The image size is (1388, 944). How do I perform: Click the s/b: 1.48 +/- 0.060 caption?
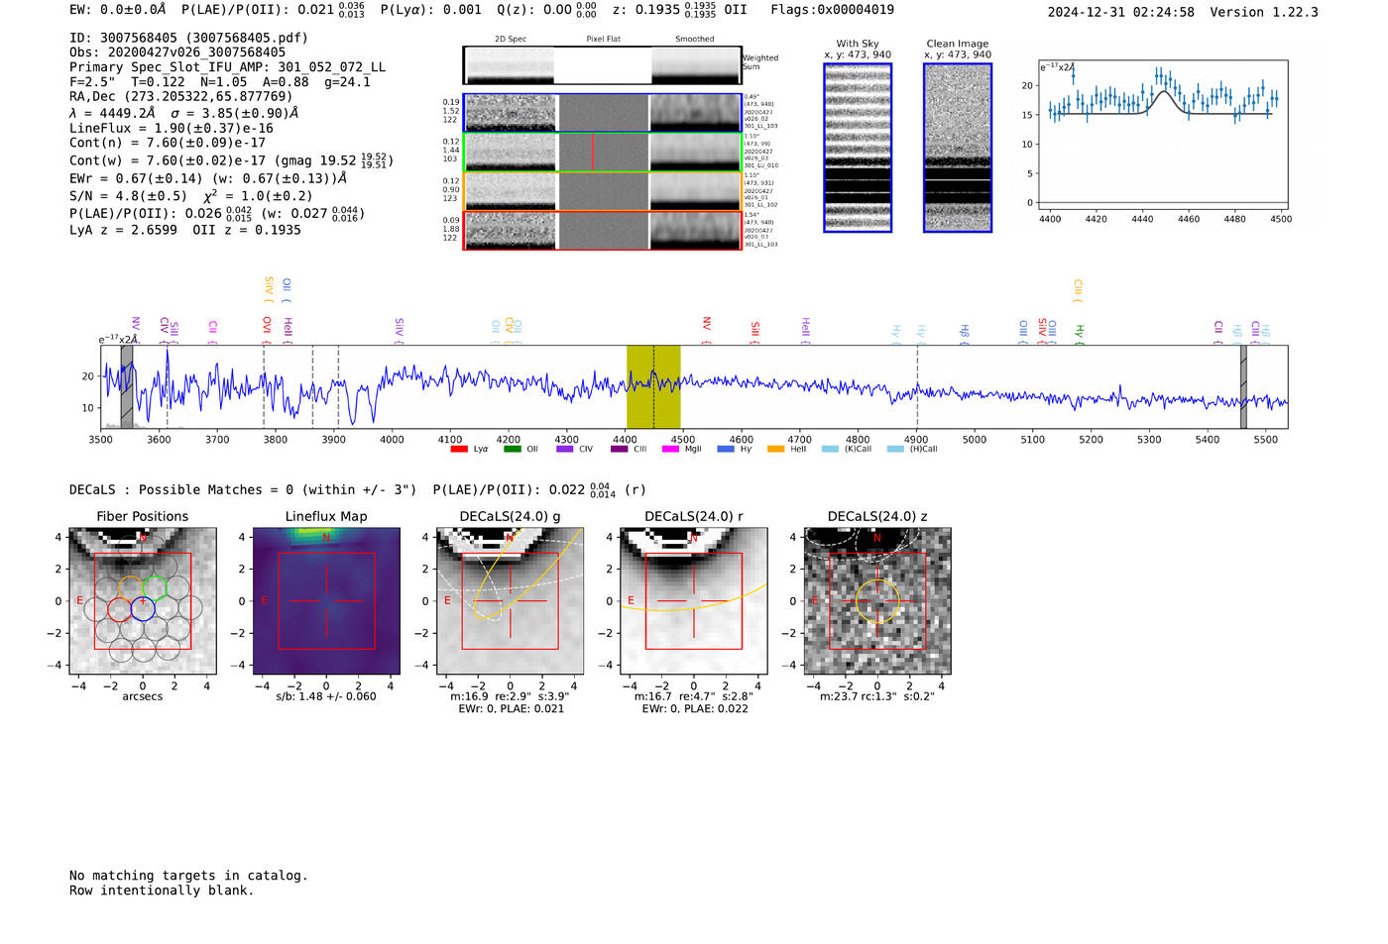(326, 696)
